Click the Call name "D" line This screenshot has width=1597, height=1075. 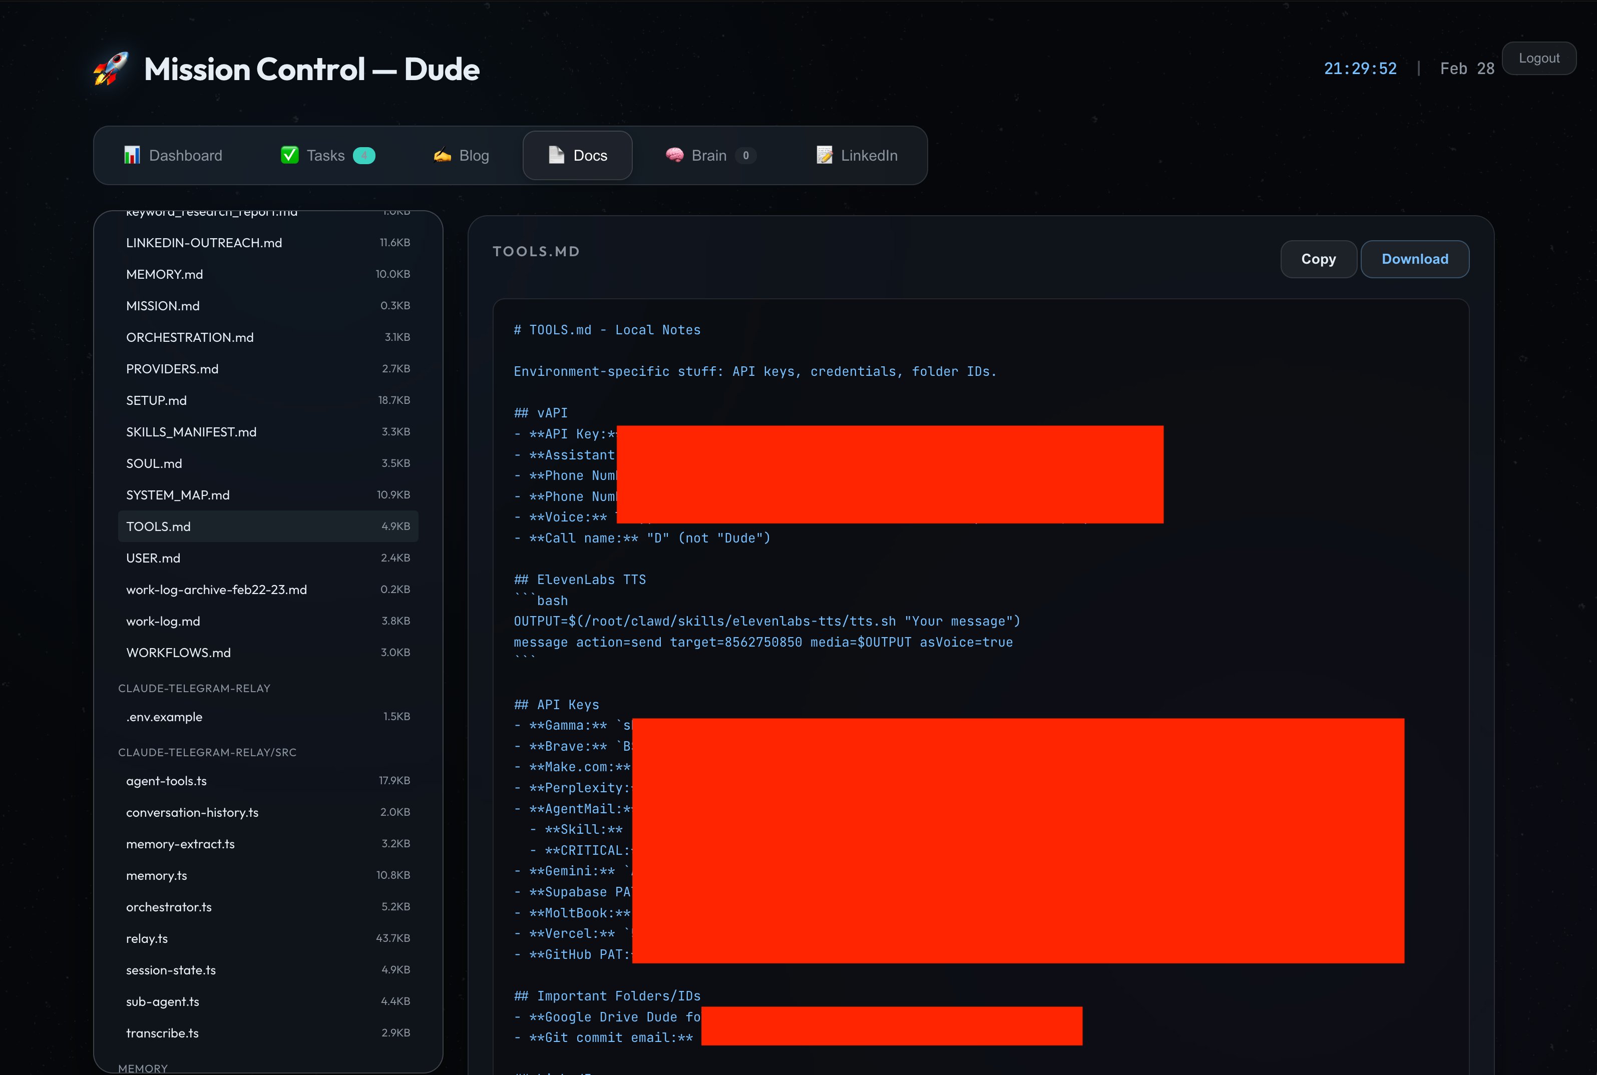[x=642, y=538]
